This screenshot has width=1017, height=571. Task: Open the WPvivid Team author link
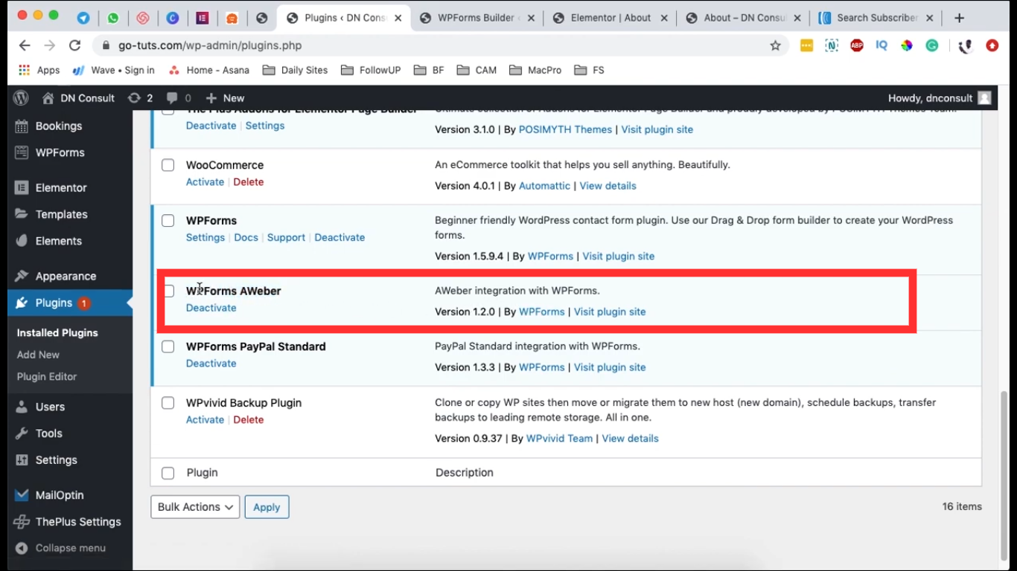[x=559, y=439]
